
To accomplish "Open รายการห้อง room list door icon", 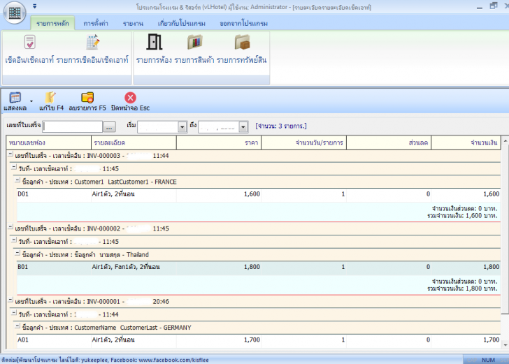I will (154, 43).
